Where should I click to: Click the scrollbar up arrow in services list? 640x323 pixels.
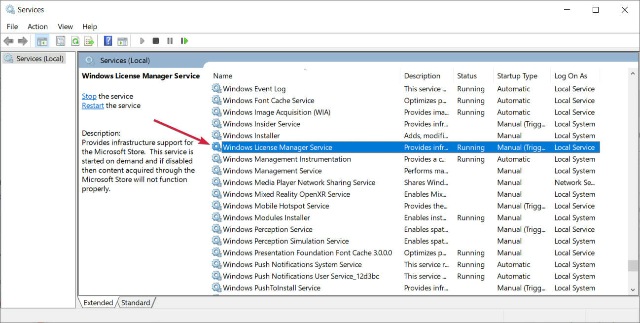click(x=633, y=73)
